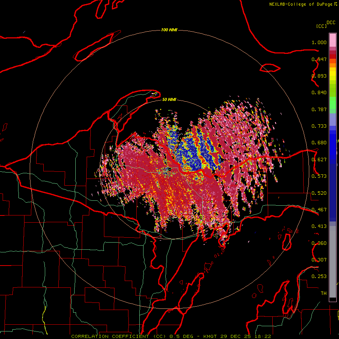Pick the orange swatch on the color bar
The image size is (339, 339).
[333, 65]
